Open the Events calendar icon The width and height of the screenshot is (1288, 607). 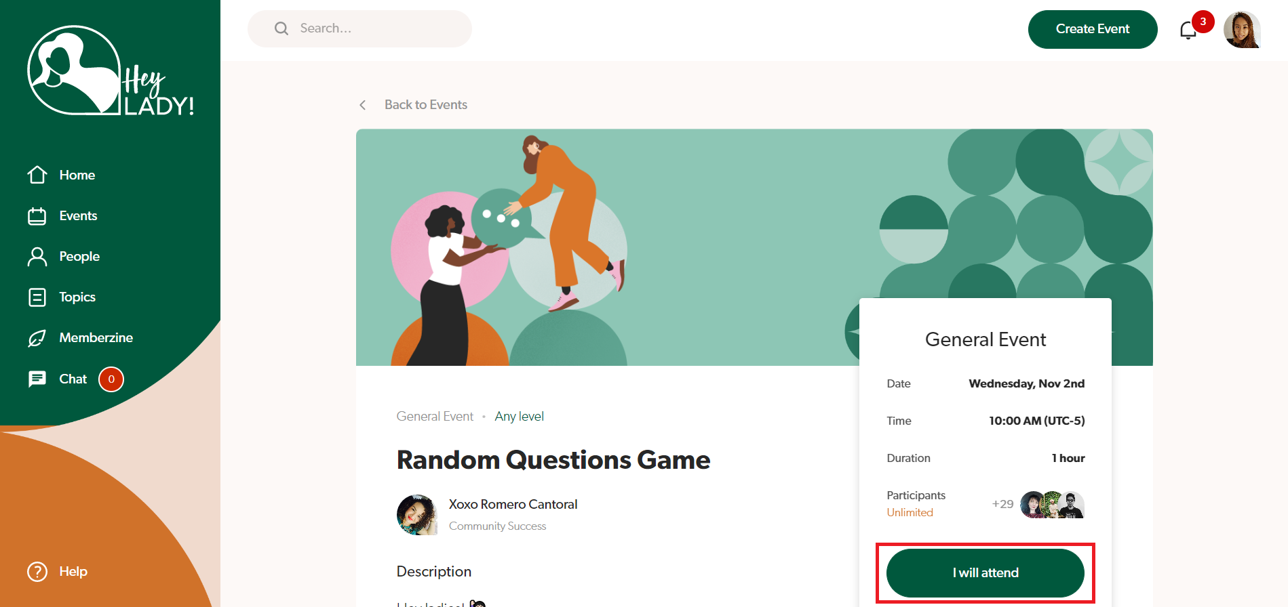37,216
